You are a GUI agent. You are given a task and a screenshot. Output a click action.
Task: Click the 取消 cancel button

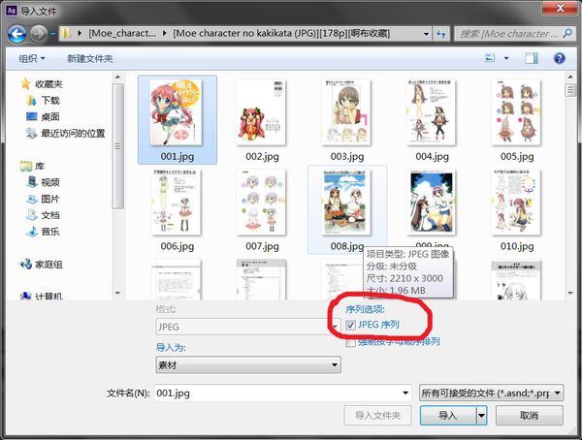[530, 415]
